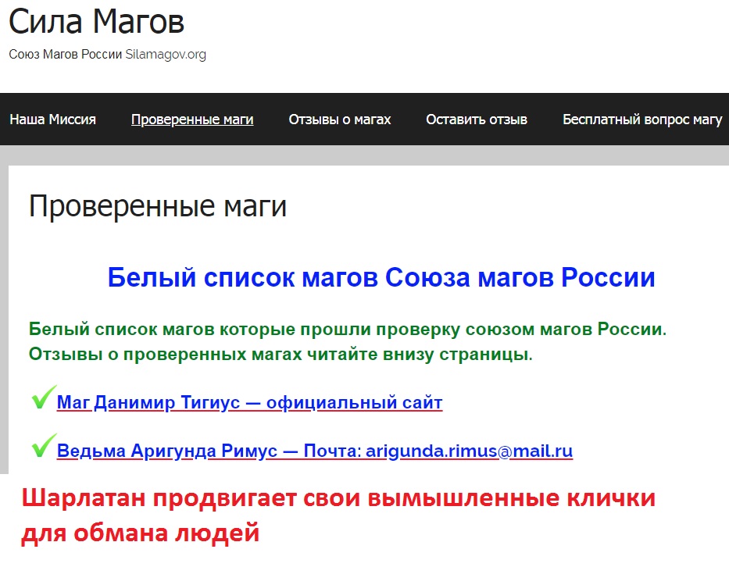729x567 pixels.
Task: Open Бесплатный вопрос магу page
Action: [641, 119]
